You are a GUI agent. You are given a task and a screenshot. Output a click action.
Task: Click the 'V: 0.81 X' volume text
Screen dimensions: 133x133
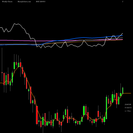point(128,108)
